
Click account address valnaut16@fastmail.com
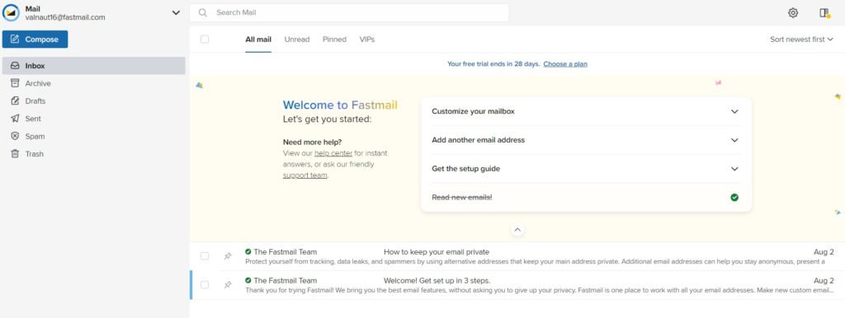point(65,17)
